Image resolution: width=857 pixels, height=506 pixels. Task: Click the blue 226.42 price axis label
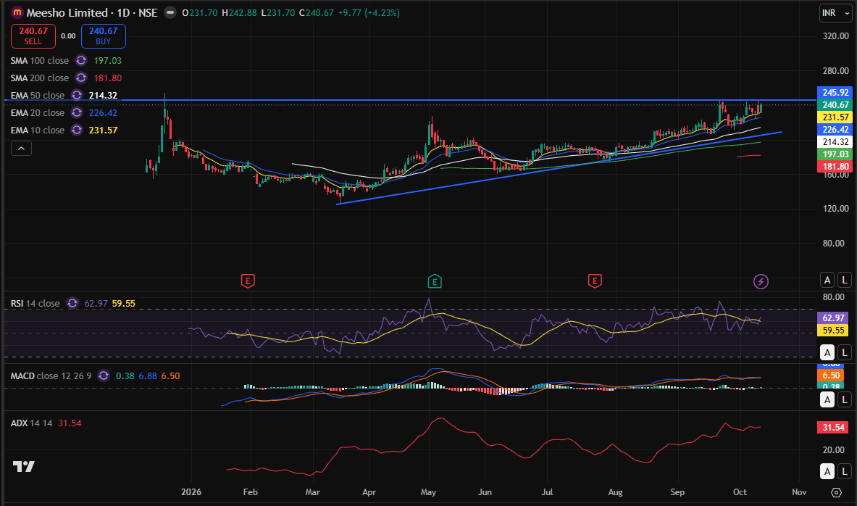pyautogui.click(x=835, y=130)
